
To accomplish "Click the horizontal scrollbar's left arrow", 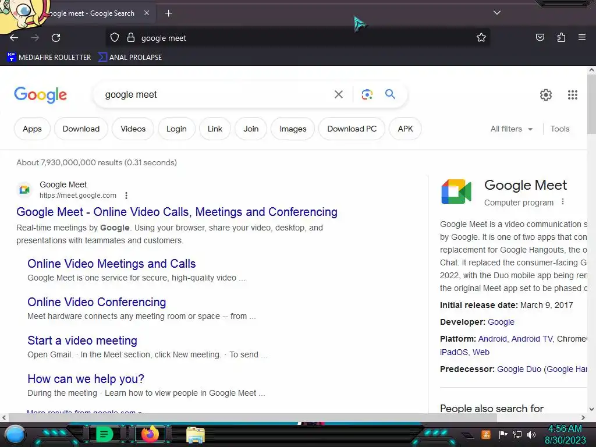I will tap(4, 418).
